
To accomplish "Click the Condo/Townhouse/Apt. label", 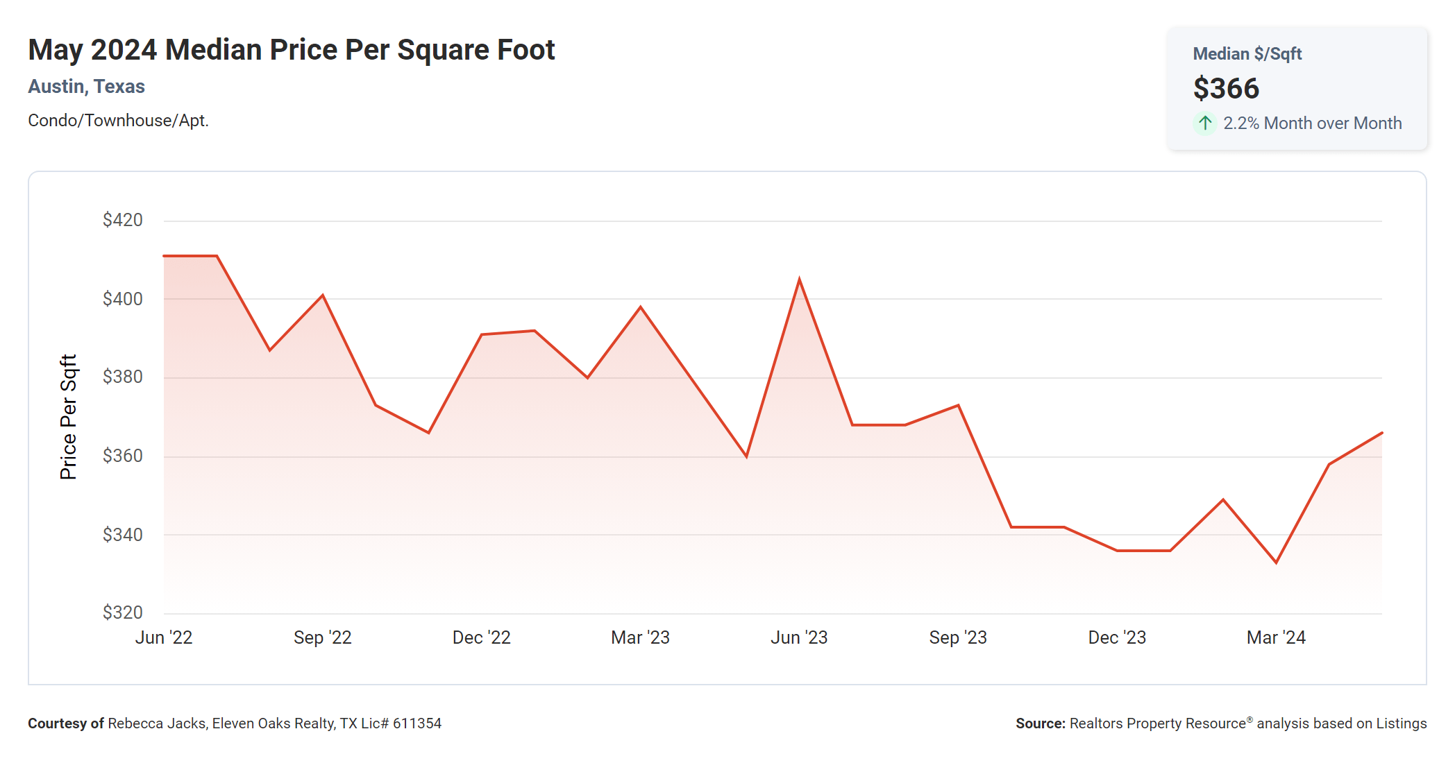I will click(118, 121).
